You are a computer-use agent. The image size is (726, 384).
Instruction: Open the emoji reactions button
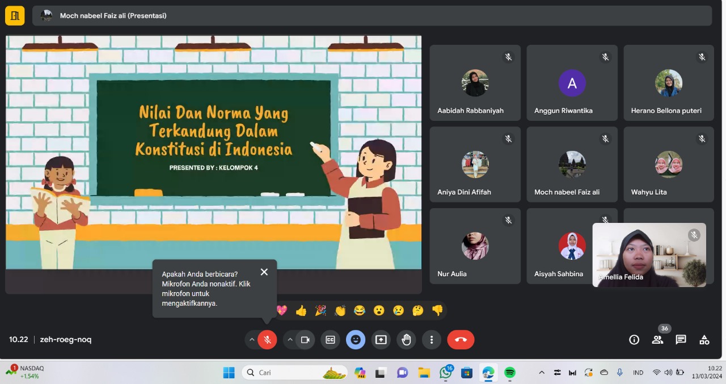click(356, 340)
